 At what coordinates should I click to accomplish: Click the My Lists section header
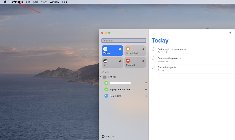(105, 72)
